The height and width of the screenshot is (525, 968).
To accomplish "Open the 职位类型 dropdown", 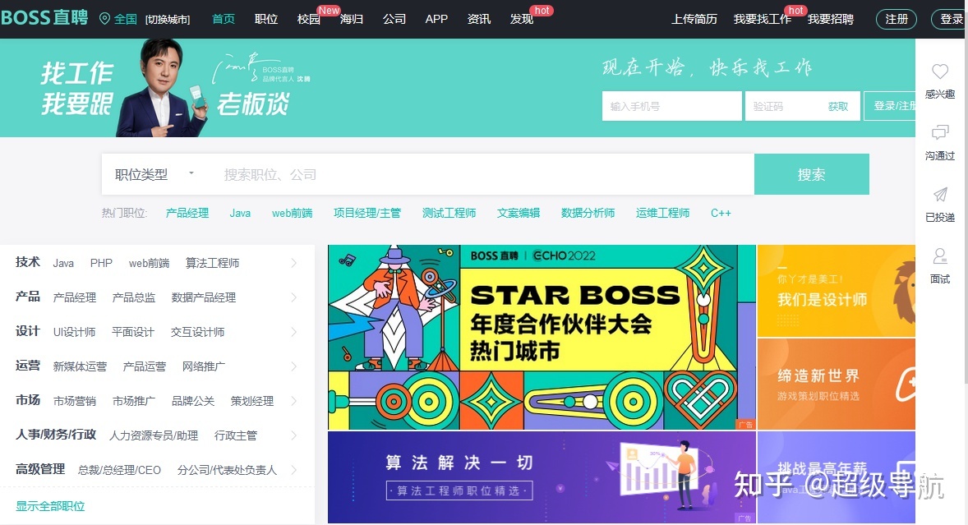I will [154, 174].
